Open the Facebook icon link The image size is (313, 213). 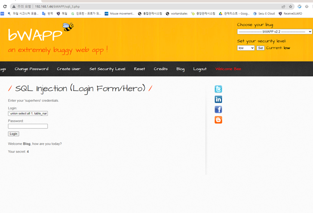pyautogui.click(x=218, y=110)
